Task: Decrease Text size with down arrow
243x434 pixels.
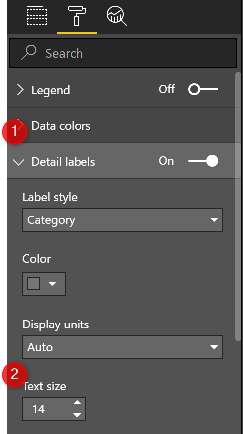Action: coord(77,415)
